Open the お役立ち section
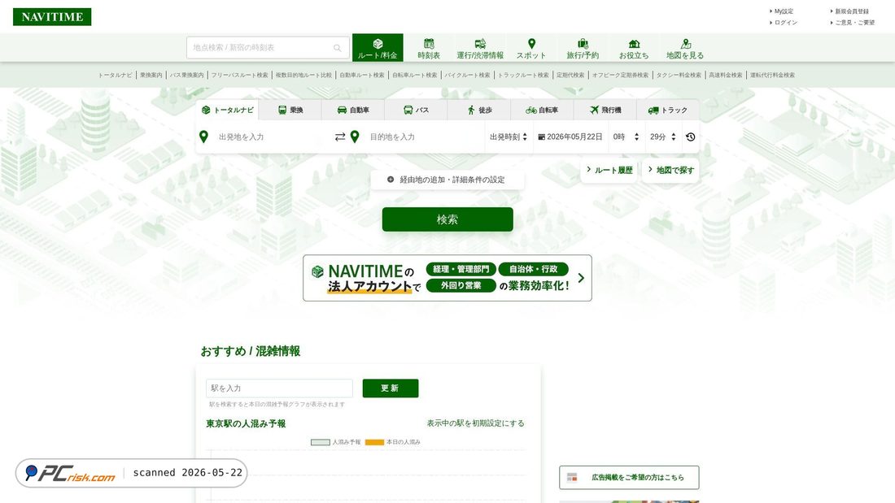This screenshot has width=895, height=503. pyautogui.click(x=634, y=49)
